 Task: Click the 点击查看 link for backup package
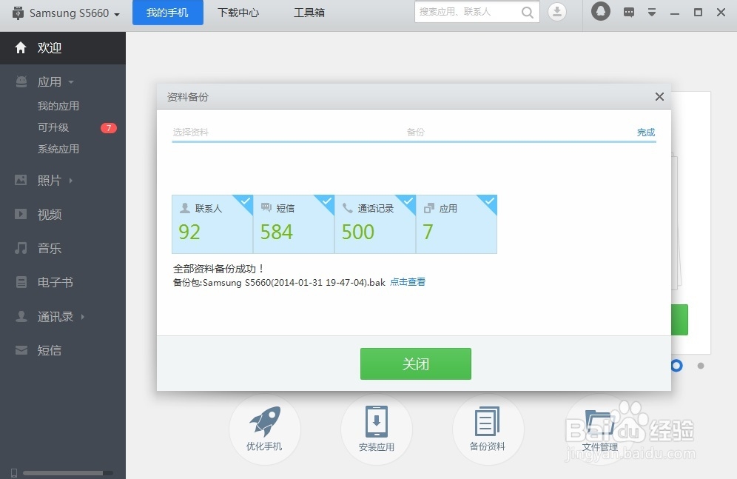coord(407,282)
